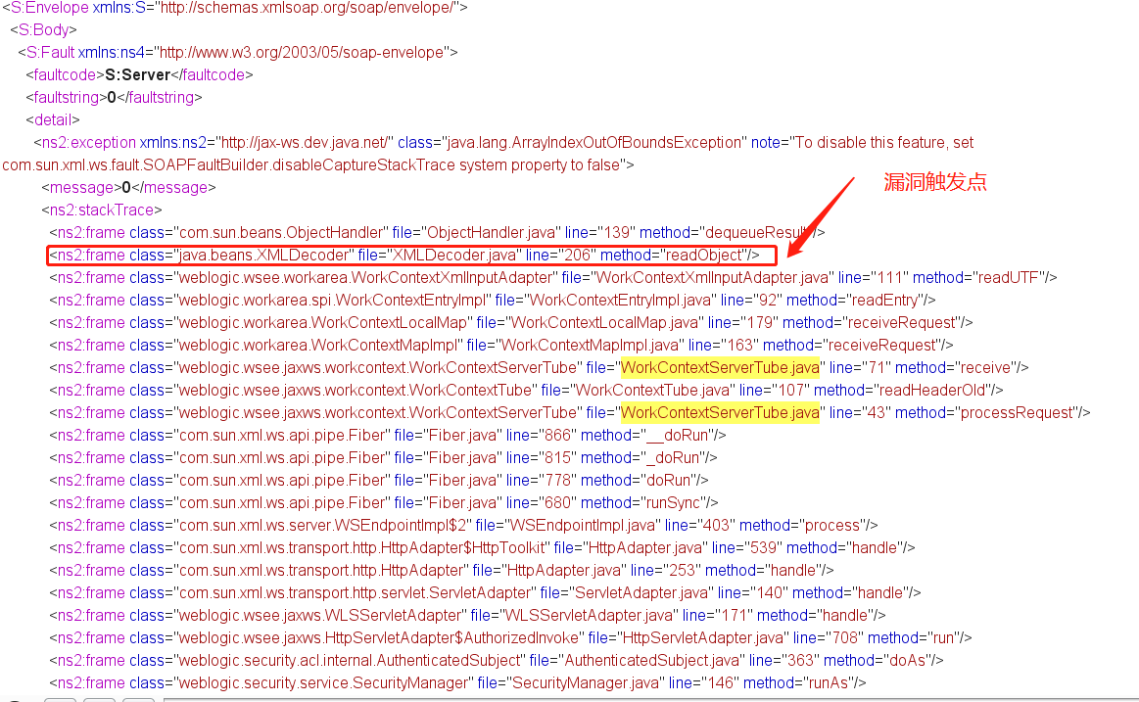Click the file "SecurityManager.java" attribute
1139x702 pixels.
coord(571,682)
